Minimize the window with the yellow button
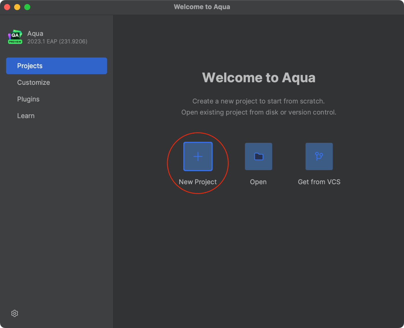404x328 pixels. pyautogui.click(x=17, y=7)
